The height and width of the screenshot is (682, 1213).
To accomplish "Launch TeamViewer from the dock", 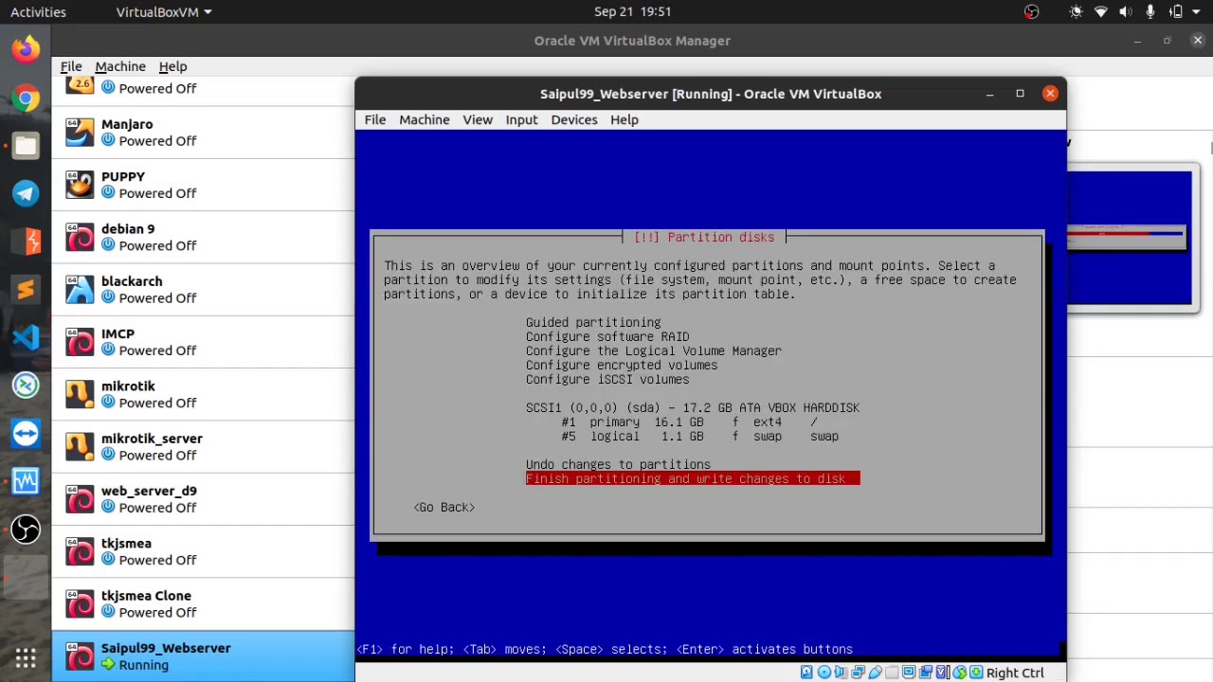I will [26, 433].
